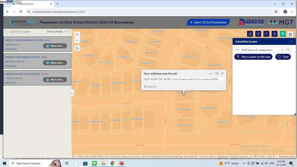Open File Explorer from taskbar
Viewport: 297px width, 167px height.
point(104,163)
